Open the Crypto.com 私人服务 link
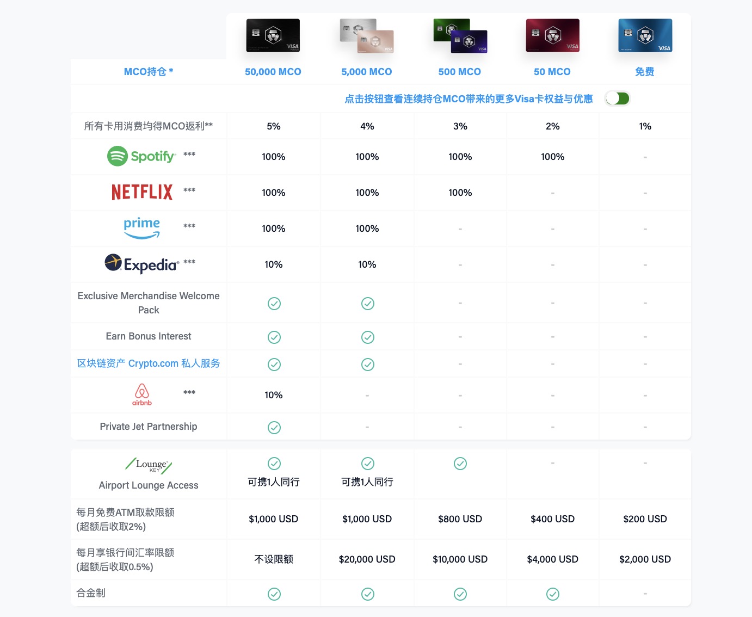This screenshot has height=617, width=752. 149,363
